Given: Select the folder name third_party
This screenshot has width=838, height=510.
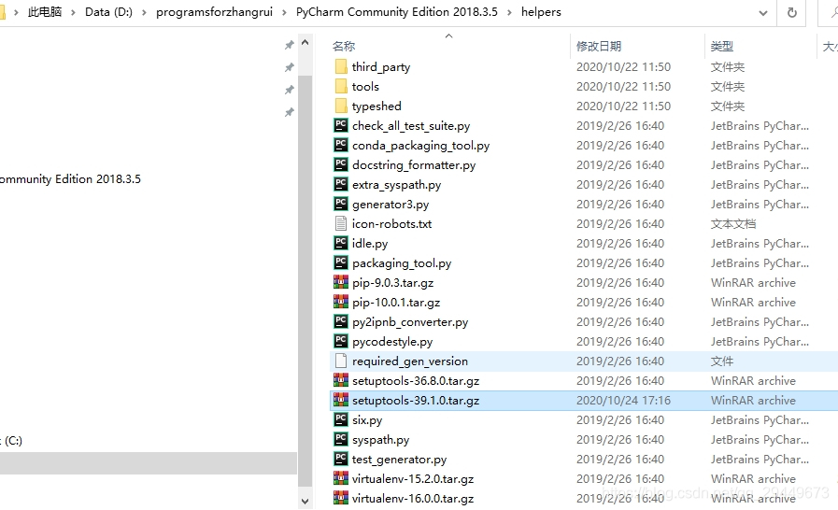Looking at the screenshot, I should (381, 67).
